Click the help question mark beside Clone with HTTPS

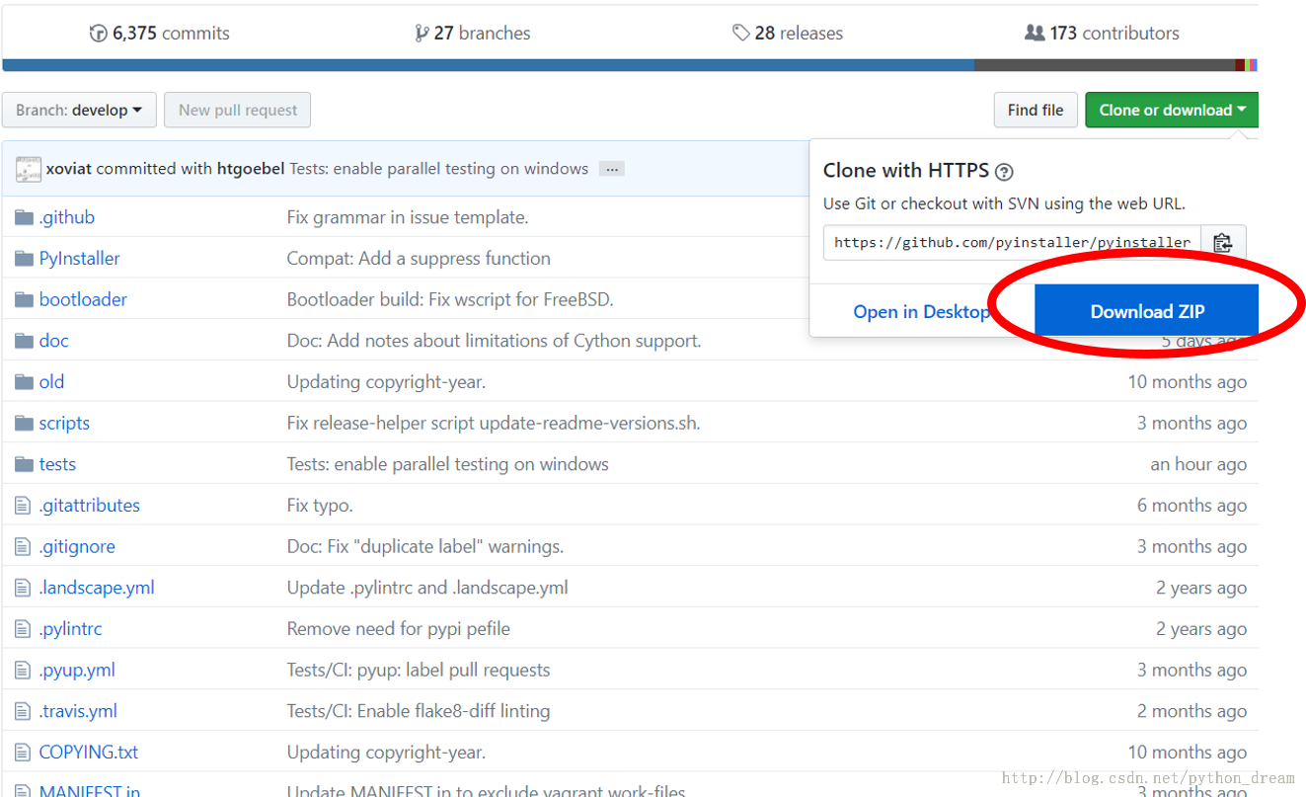[x=1004, y=172]
